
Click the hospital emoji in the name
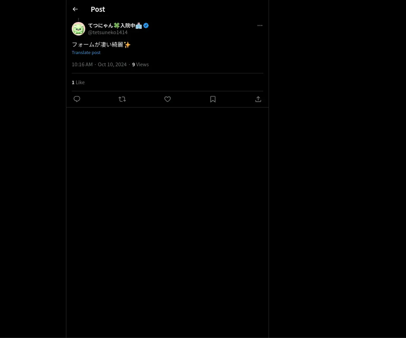pyautogui.click(x=139, y=26)
